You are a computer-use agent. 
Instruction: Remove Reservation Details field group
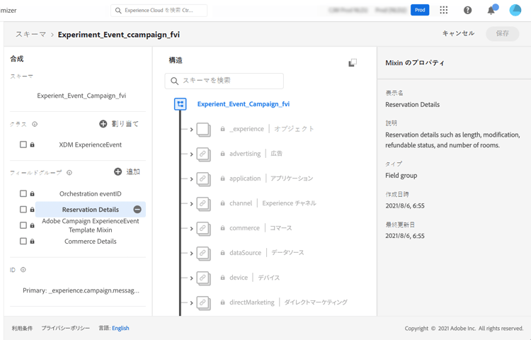click(137, 210)
